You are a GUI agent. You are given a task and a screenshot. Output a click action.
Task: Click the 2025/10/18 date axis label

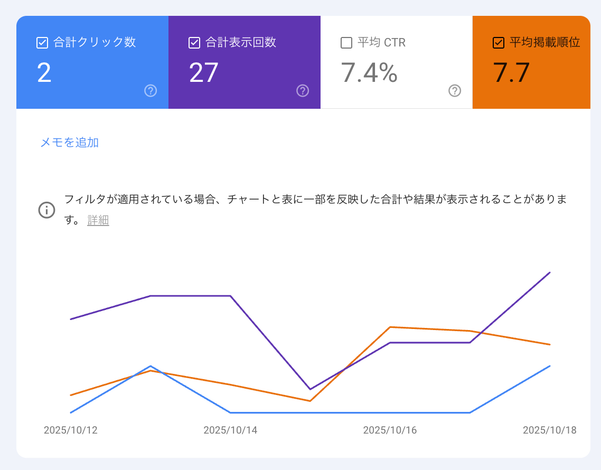(549, 430)
